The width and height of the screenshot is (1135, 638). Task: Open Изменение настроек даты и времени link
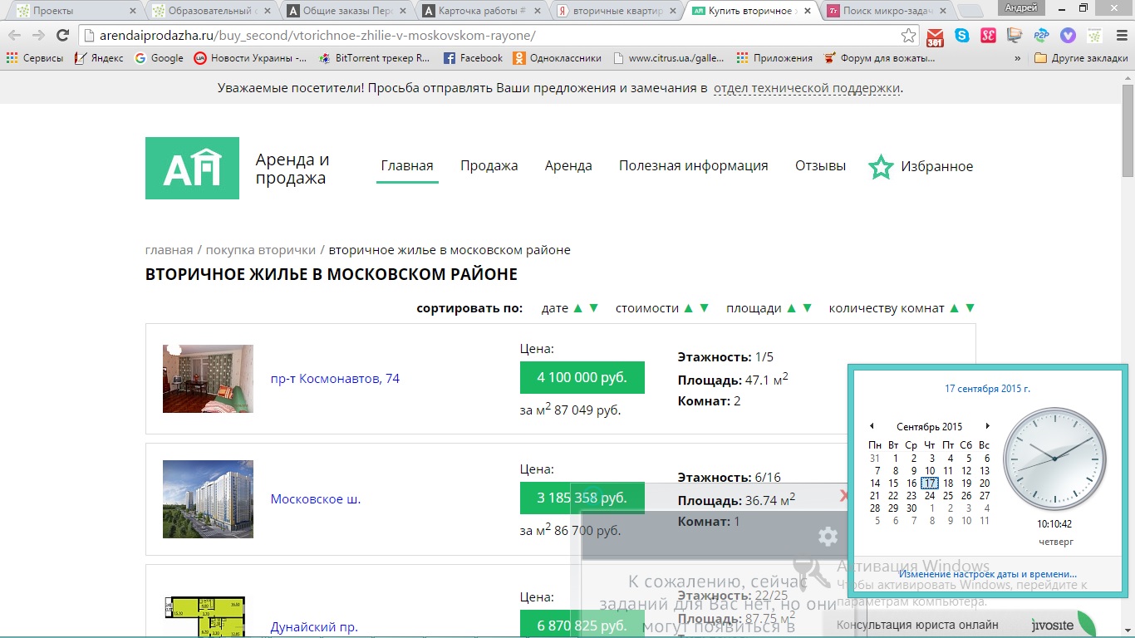[x=988, y=574]
